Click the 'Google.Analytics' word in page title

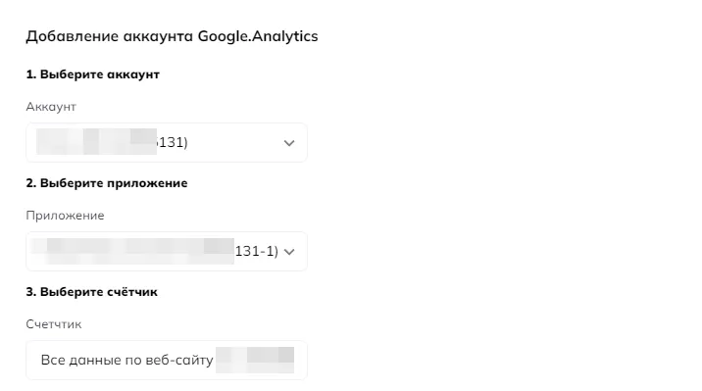[x=258, y=36]
